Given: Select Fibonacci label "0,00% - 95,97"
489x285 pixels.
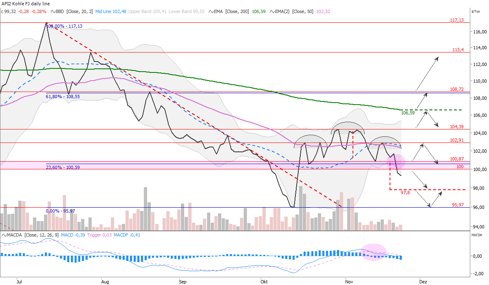Looking at the screenshot, I should (59, 211).
